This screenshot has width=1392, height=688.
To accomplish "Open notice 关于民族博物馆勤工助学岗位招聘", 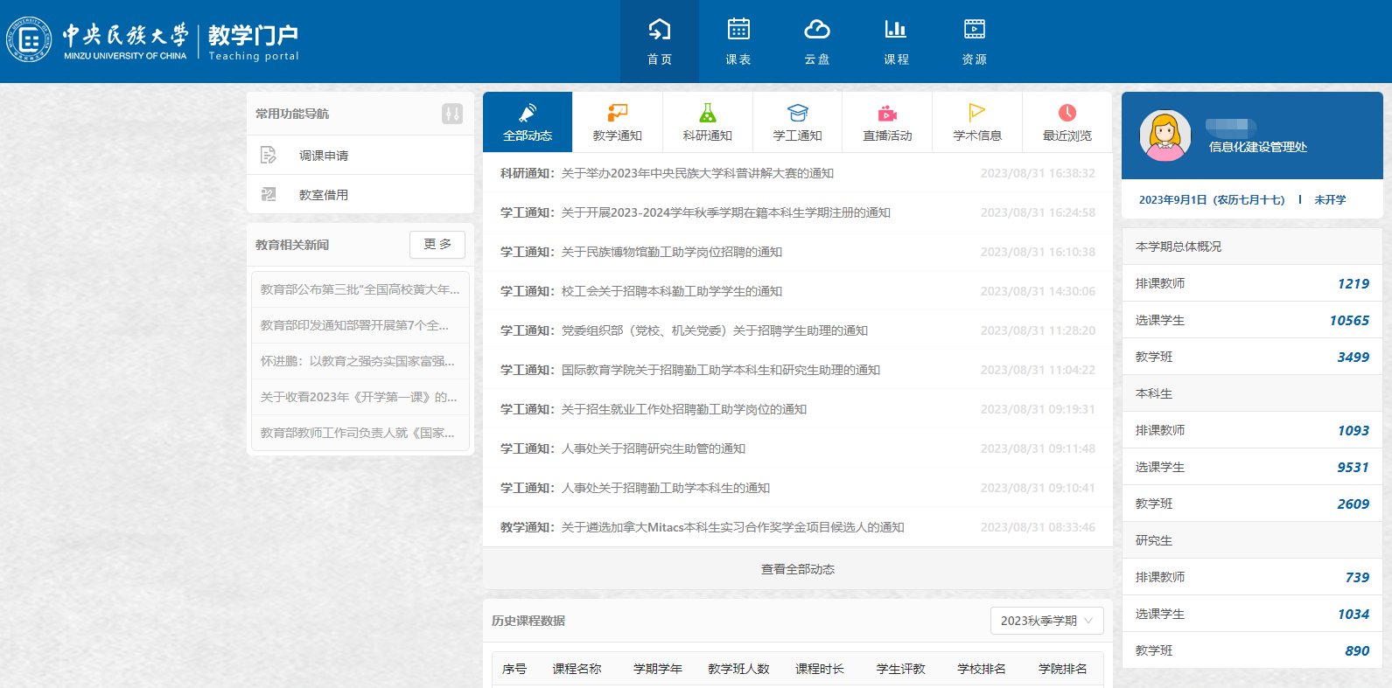I will click(672, 252).
